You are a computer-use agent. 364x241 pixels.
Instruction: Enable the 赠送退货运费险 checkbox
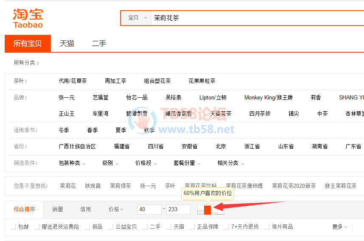pos(36,227)
